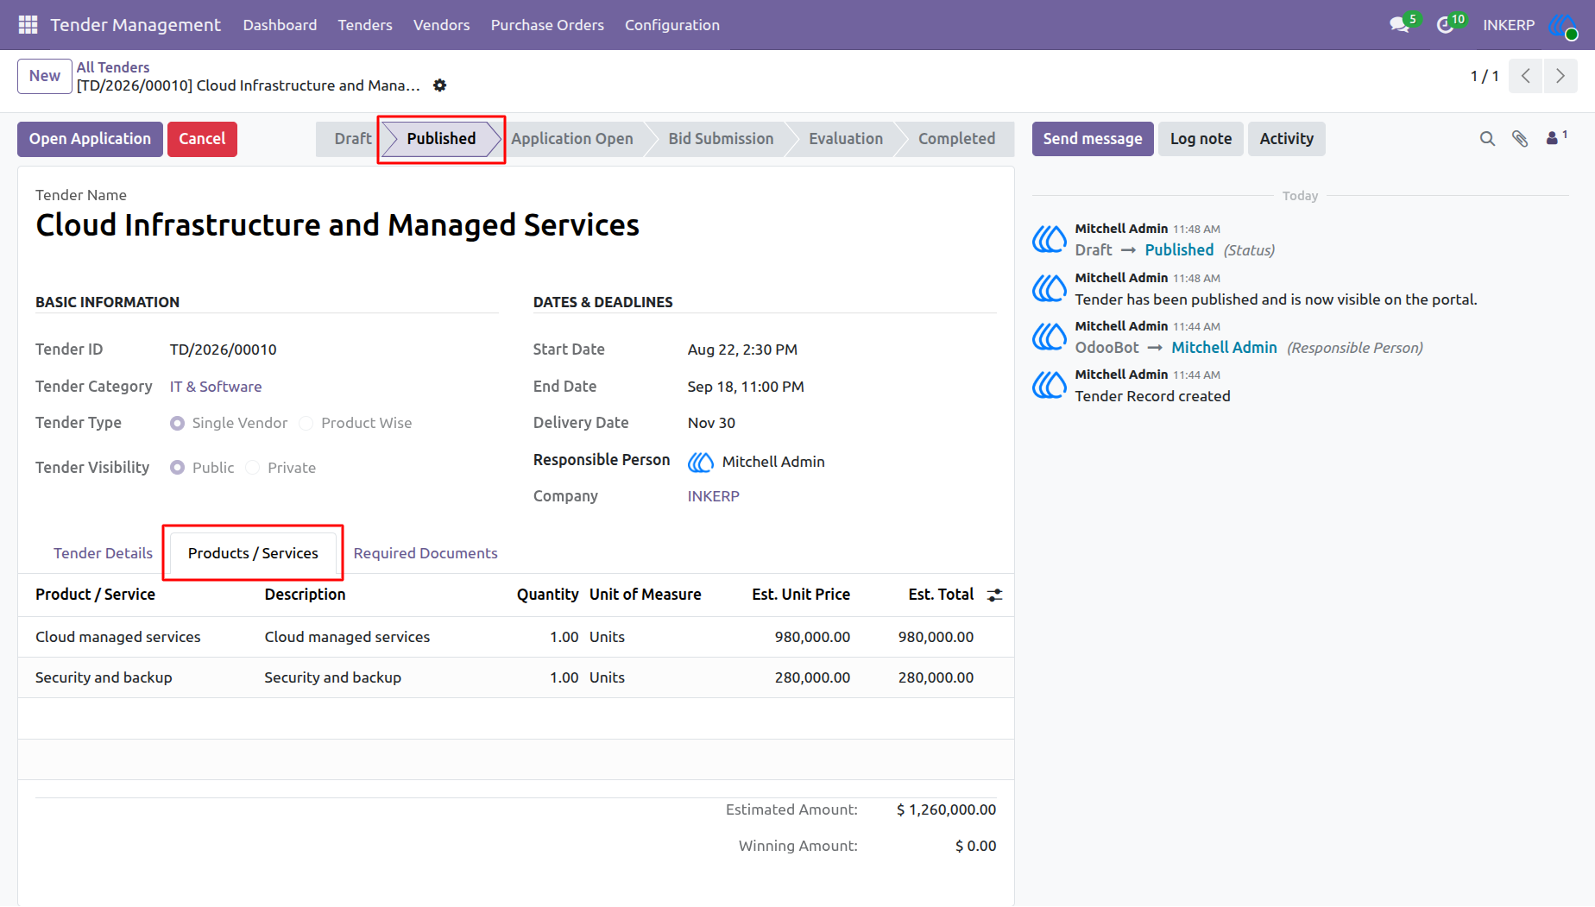Open the Dashboard menu

coord(280,25)
